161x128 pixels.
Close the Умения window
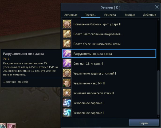click(157, 7)
